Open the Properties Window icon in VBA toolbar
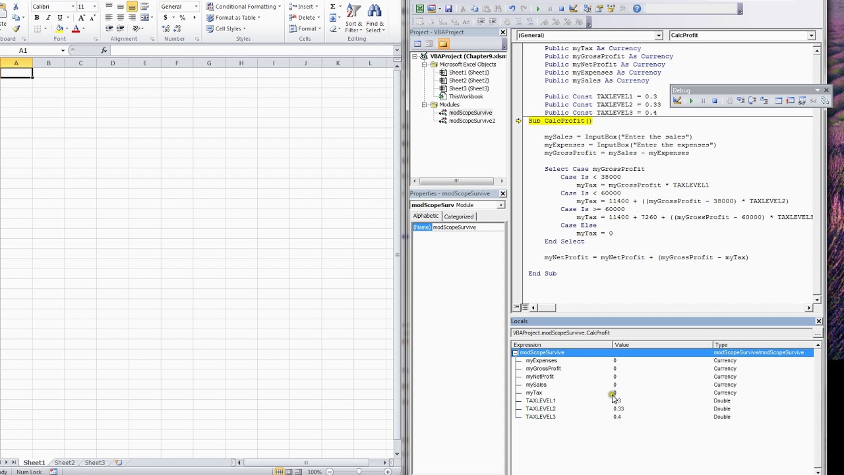This screenshot has height=475, width=844. point(599,9)
